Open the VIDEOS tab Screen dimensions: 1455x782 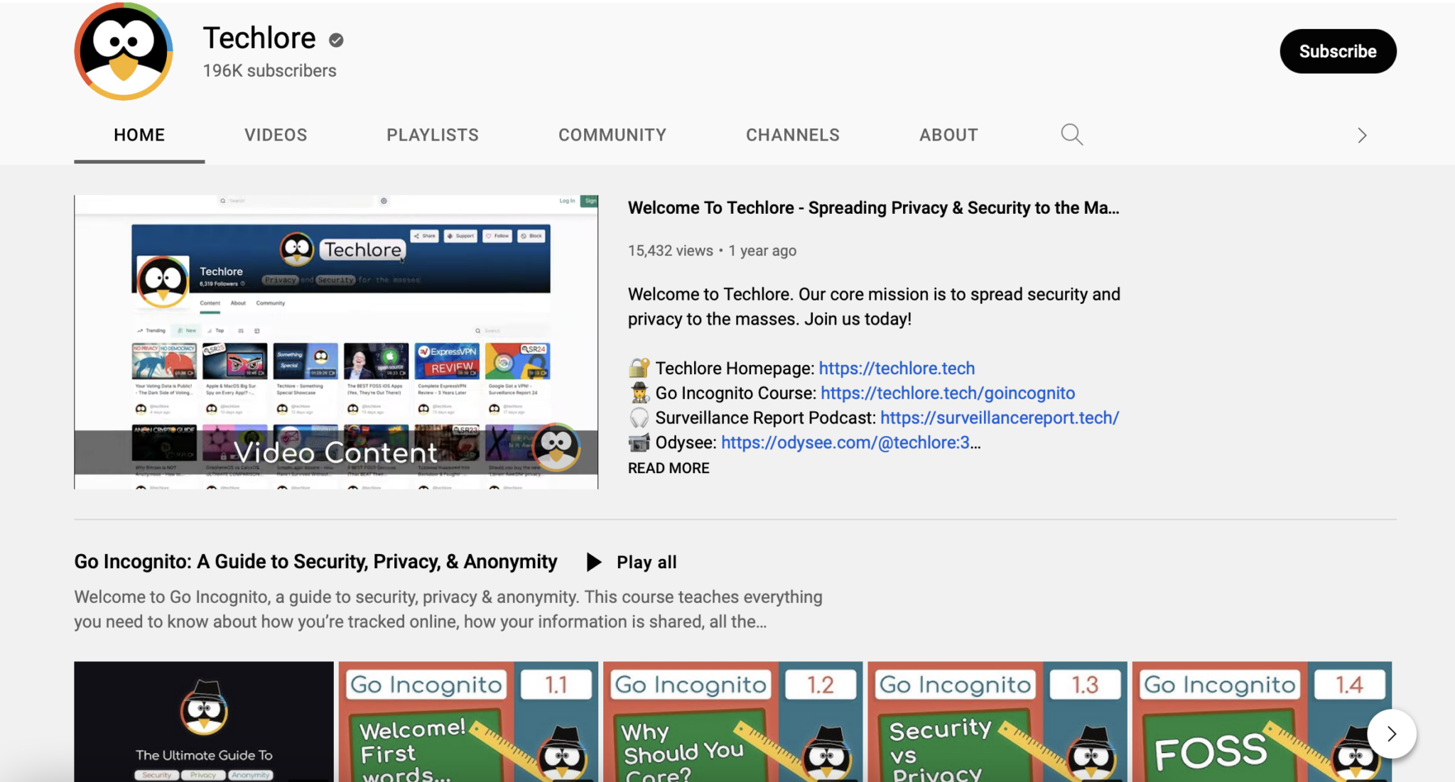(276, 135)
